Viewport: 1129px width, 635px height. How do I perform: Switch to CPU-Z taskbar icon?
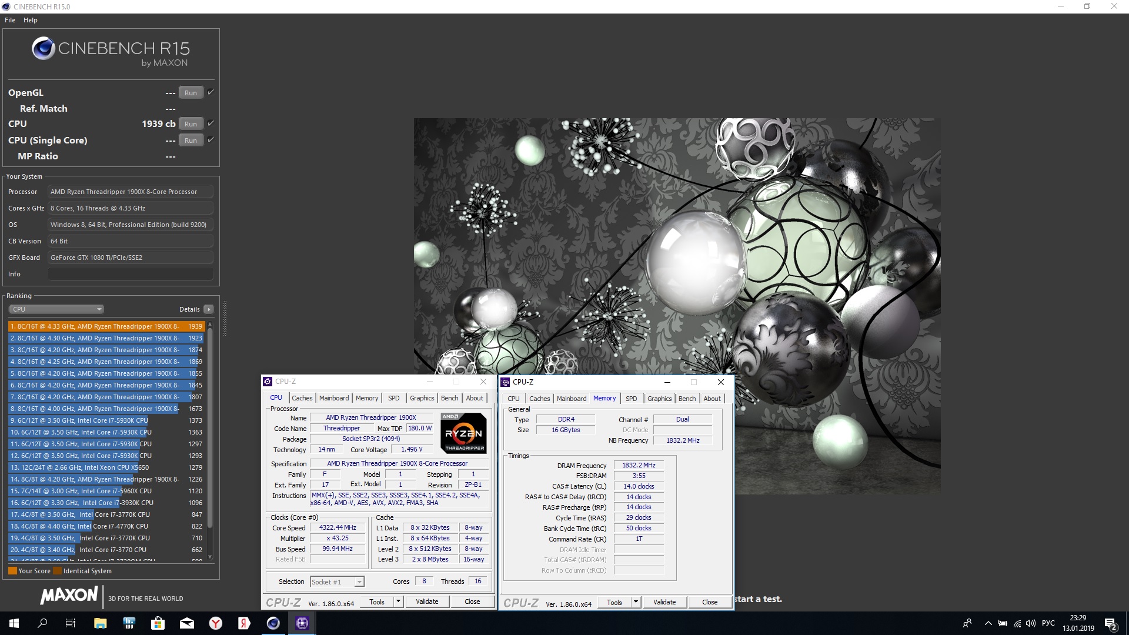302,623
